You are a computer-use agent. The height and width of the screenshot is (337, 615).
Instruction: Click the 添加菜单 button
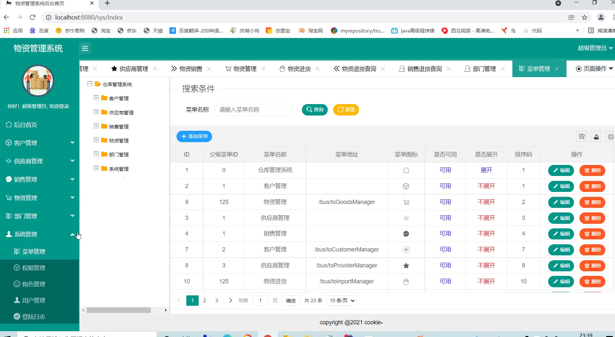pyautogui.click(x=194, y=136)
